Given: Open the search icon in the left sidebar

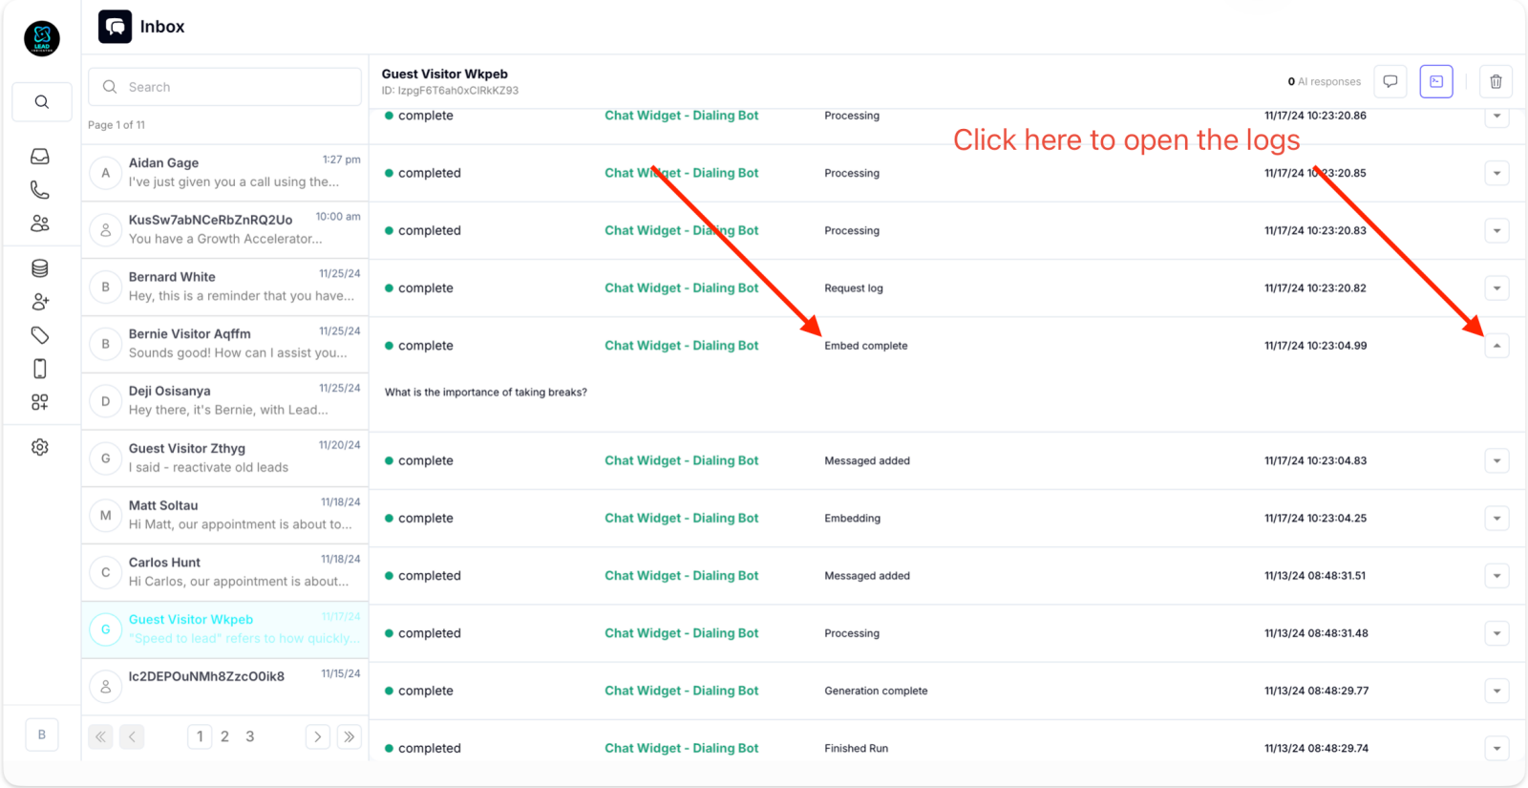Looking at the screenshot, I should (41, 102).
